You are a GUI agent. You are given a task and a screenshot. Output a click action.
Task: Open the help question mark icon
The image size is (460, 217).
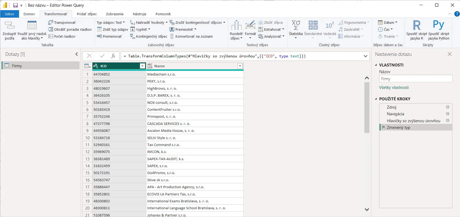(457, 14)
